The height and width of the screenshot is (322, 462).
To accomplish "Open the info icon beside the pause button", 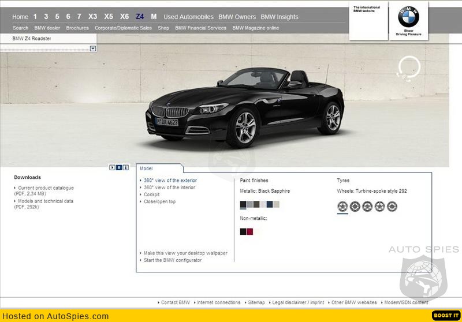I will pyautogui.click(x=126, y=167).
